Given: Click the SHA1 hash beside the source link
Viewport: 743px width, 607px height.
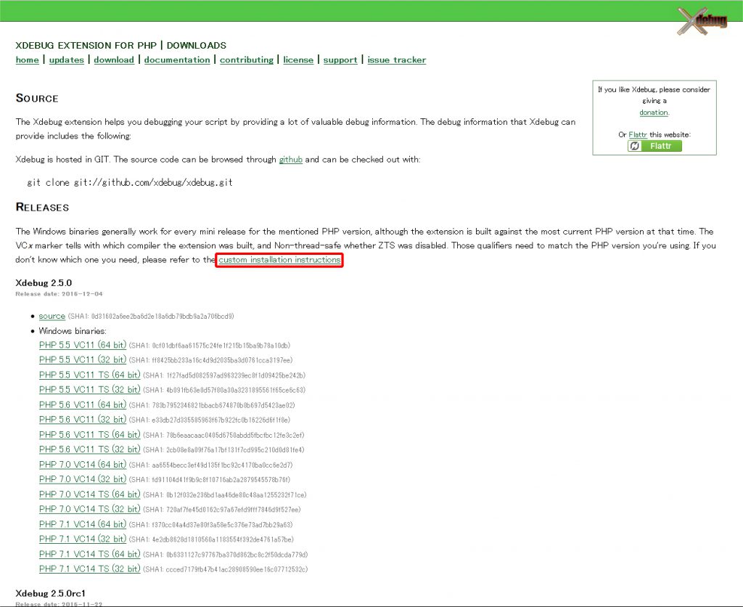Looking at the screenshot, I should point(151,317).
